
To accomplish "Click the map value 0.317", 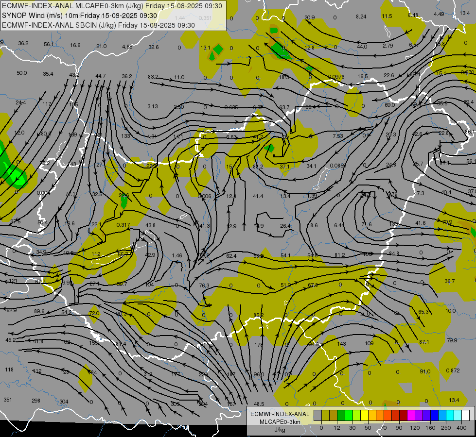I will click(123, 225).
